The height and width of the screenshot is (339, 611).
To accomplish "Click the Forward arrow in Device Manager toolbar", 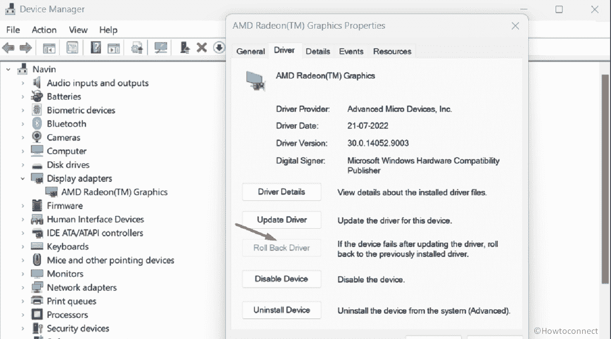I will coord(25,47).
